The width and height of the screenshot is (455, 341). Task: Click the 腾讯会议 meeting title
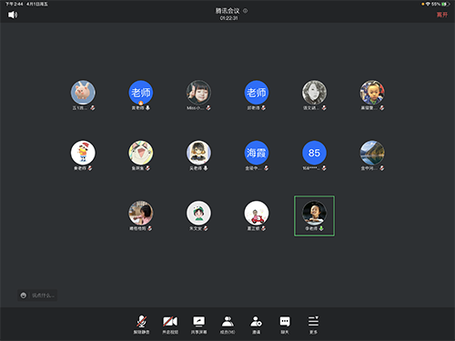click(x=227, y=11)
